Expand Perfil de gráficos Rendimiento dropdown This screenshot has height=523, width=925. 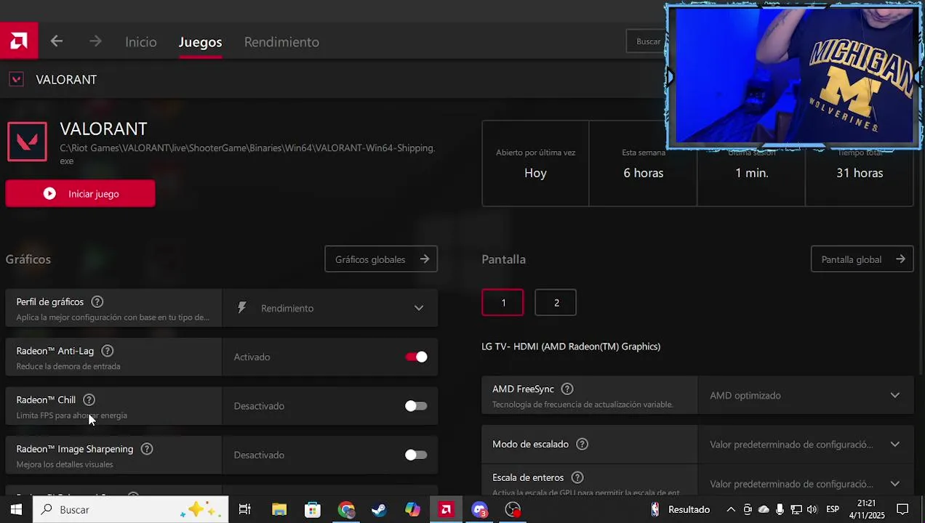pos(330,308)
